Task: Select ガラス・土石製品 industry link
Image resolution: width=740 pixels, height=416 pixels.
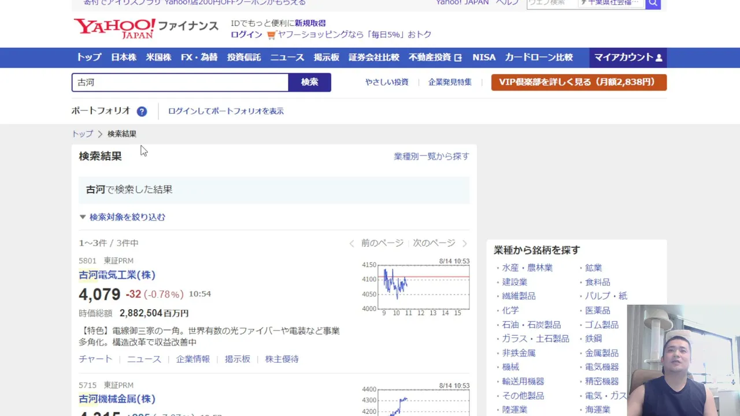Action: point(535,339)
